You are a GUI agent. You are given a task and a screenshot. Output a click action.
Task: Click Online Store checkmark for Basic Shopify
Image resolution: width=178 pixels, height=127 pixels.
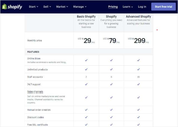pos(86,60)
